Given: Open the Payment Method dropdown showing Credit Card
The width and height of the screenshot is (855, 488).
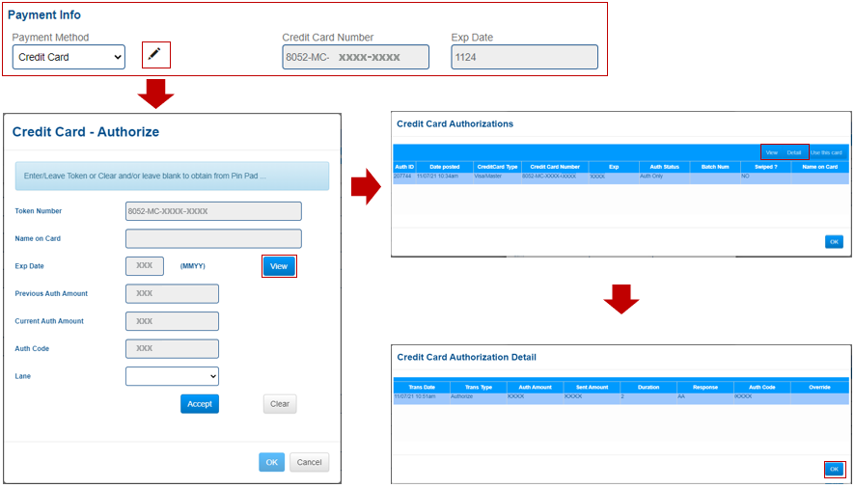Looking at the screenshot, I should [69, 57].
